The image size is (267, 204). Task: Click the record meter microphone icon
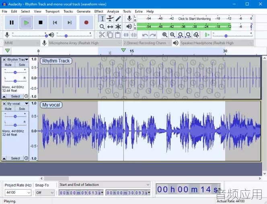pyautogui.click(x=129, y=19)
